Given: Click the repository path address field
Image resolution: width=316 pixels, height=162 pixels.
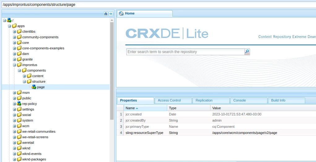Looking at the screenshot, I should point(159,4).
